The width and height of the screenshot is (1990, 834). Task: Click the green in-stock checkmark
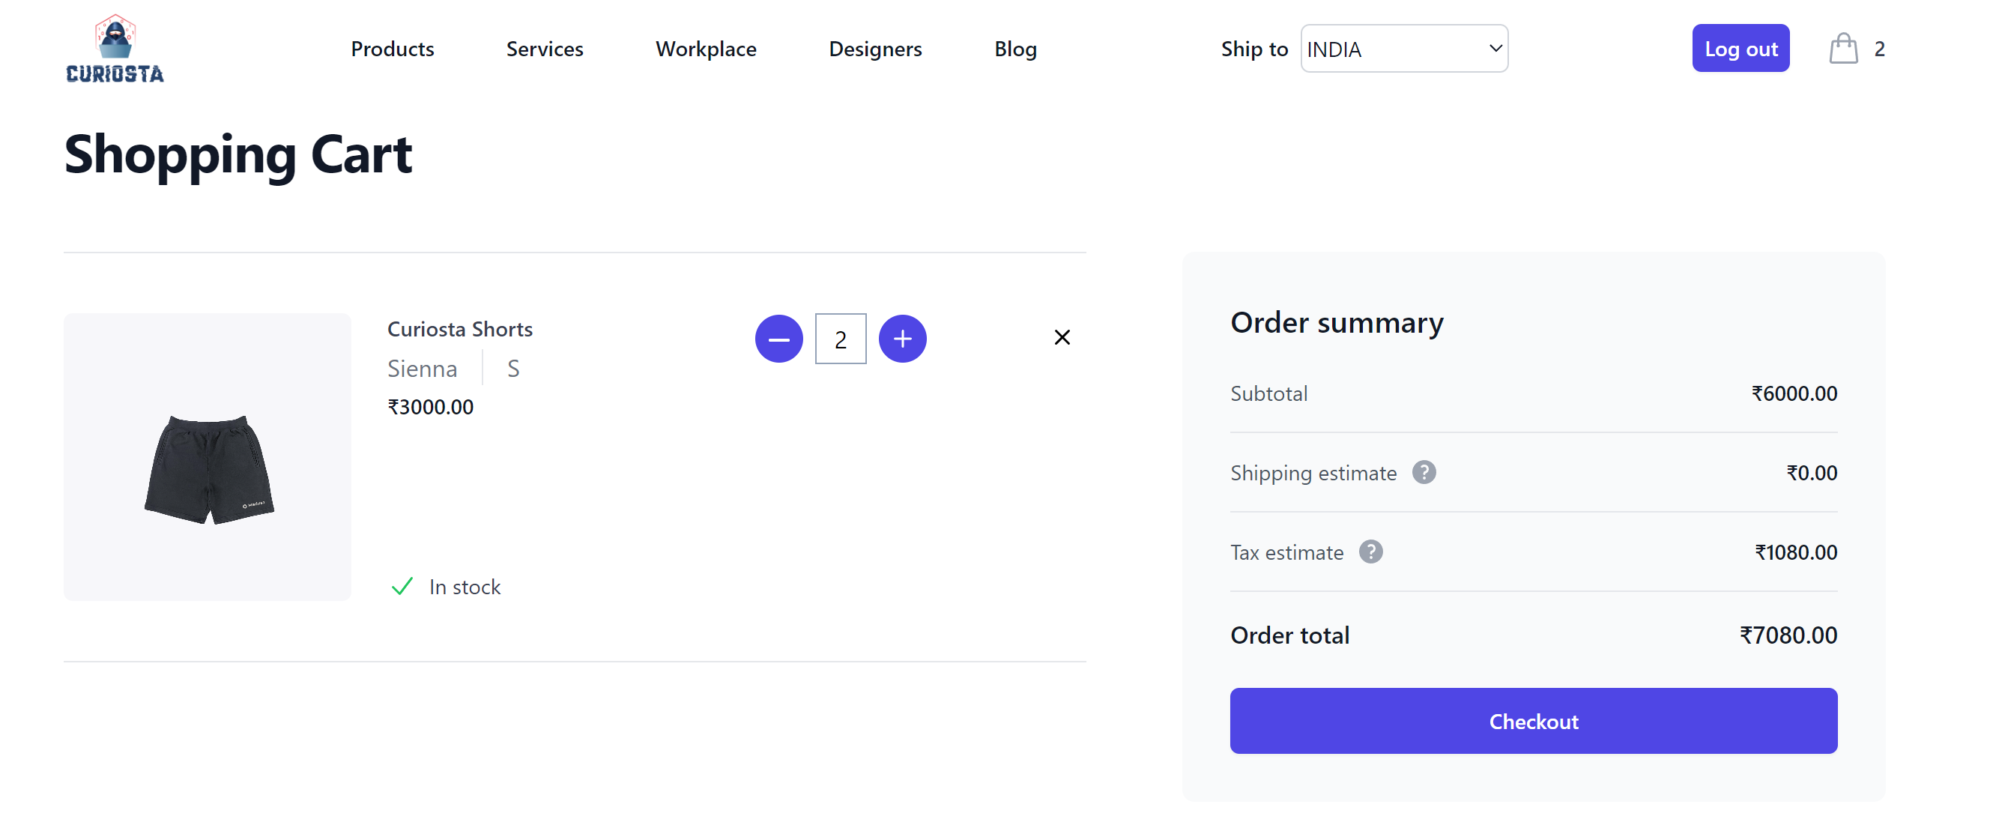402,587
